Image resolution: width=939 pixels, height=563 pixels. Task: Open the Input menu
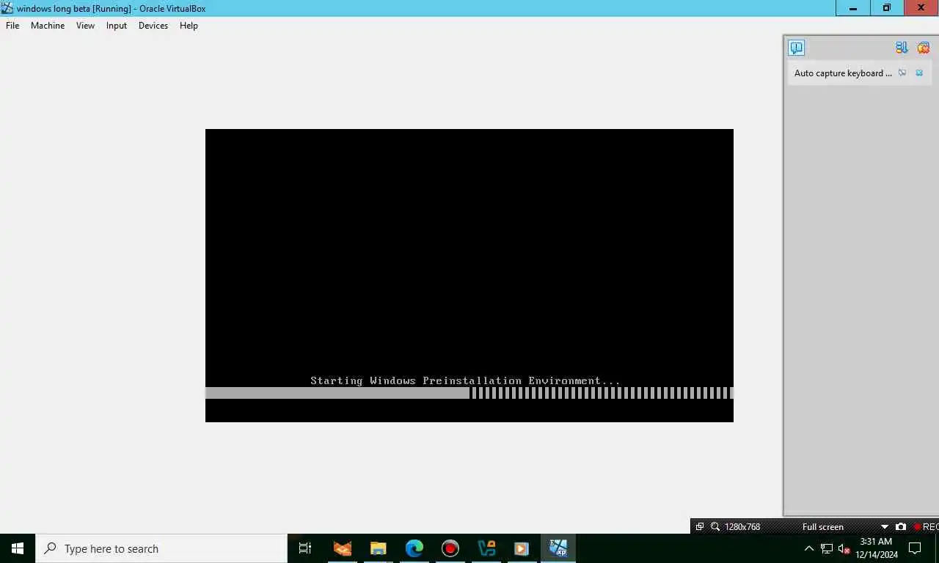(117, 26)
